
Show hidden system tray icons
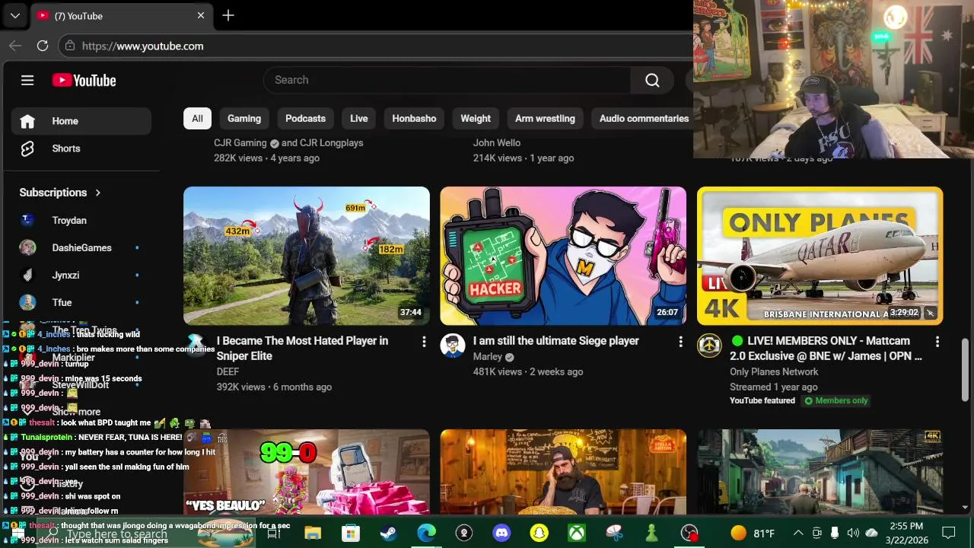coord(797,533)
